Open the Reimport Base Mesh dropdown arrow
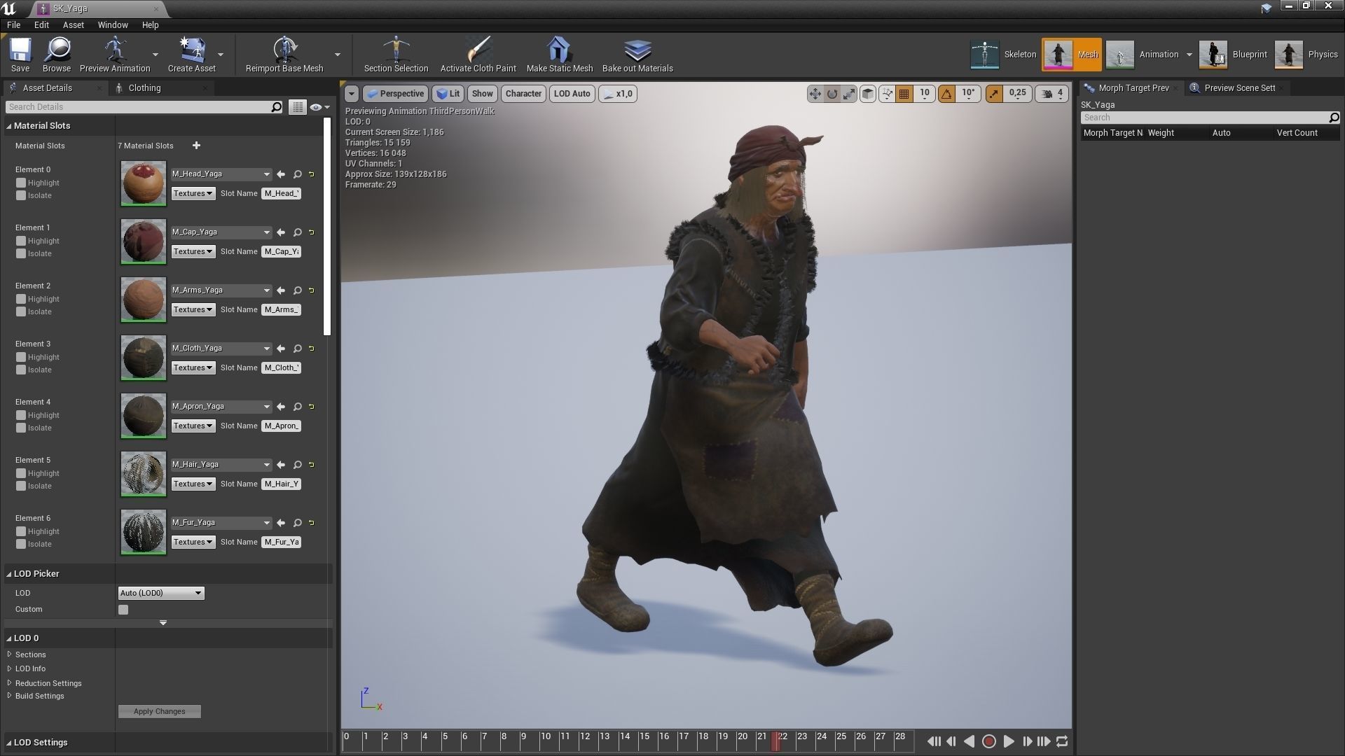Screen dimensions: 1345x756 click(337, 55)
